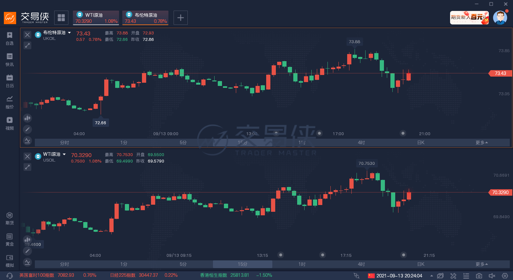Viewport: 513px width, 280px height.
Task: Open 更多 timeframe menu on WTI chart
Action: pyautogui.click(x=481, y=264)
